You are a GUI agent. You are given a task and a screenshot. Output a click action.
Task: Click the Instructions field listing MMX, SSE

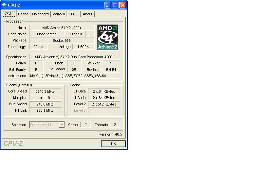coord(74,76)
